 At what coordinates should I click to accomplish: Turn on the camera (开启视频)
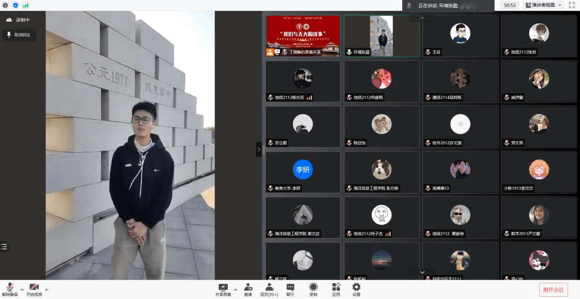pyautogui.click(x=34, y=289)
